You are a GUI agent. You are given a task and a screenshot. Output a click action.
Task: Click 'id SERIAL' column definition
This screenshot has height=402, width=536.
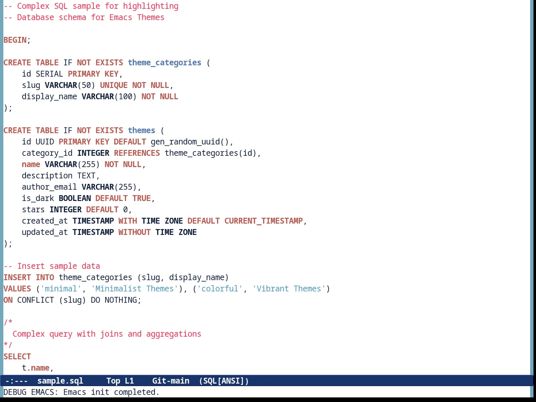pyautogui.click(x=42, y=74)
